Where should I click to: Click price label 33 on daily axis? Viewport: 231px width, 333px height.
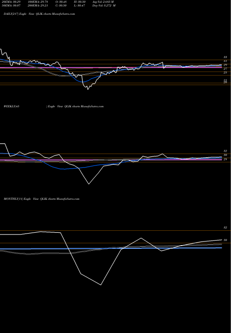pyautogui.click(x=225, y=57)
